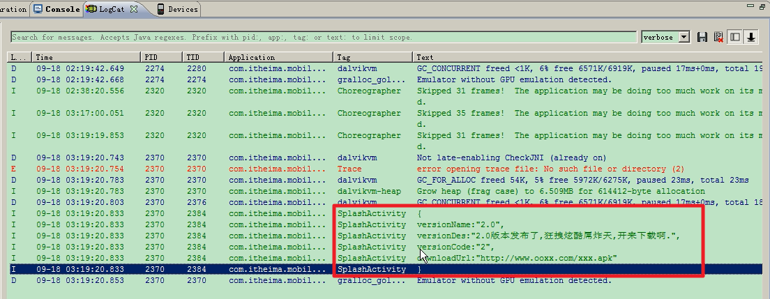Click the Application column header
Viewport: 770px width, 299px height.
tap(279, 57)
